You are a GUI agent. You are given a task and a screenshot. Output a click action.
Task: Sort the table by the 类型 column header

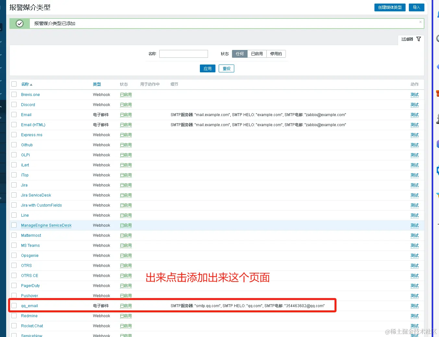coord(97,84)
